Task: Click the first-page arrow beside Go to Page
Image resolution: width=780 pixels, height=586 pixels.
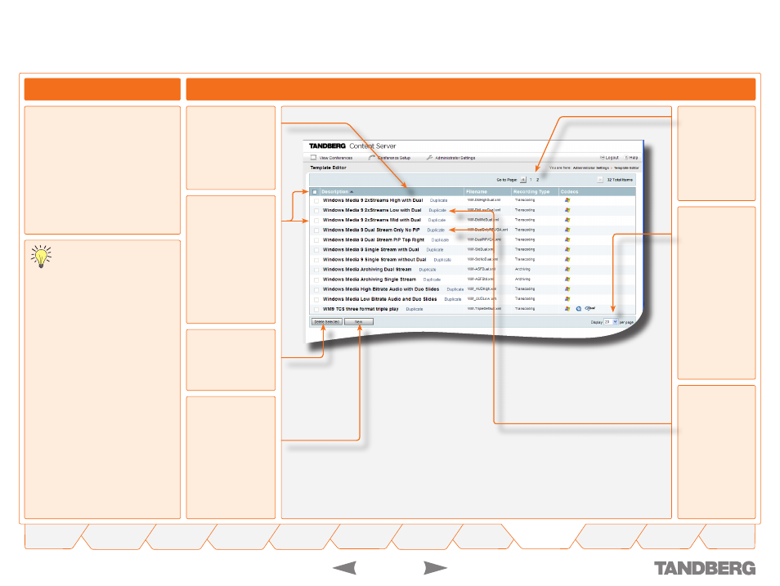Action: tap(522, 180)
